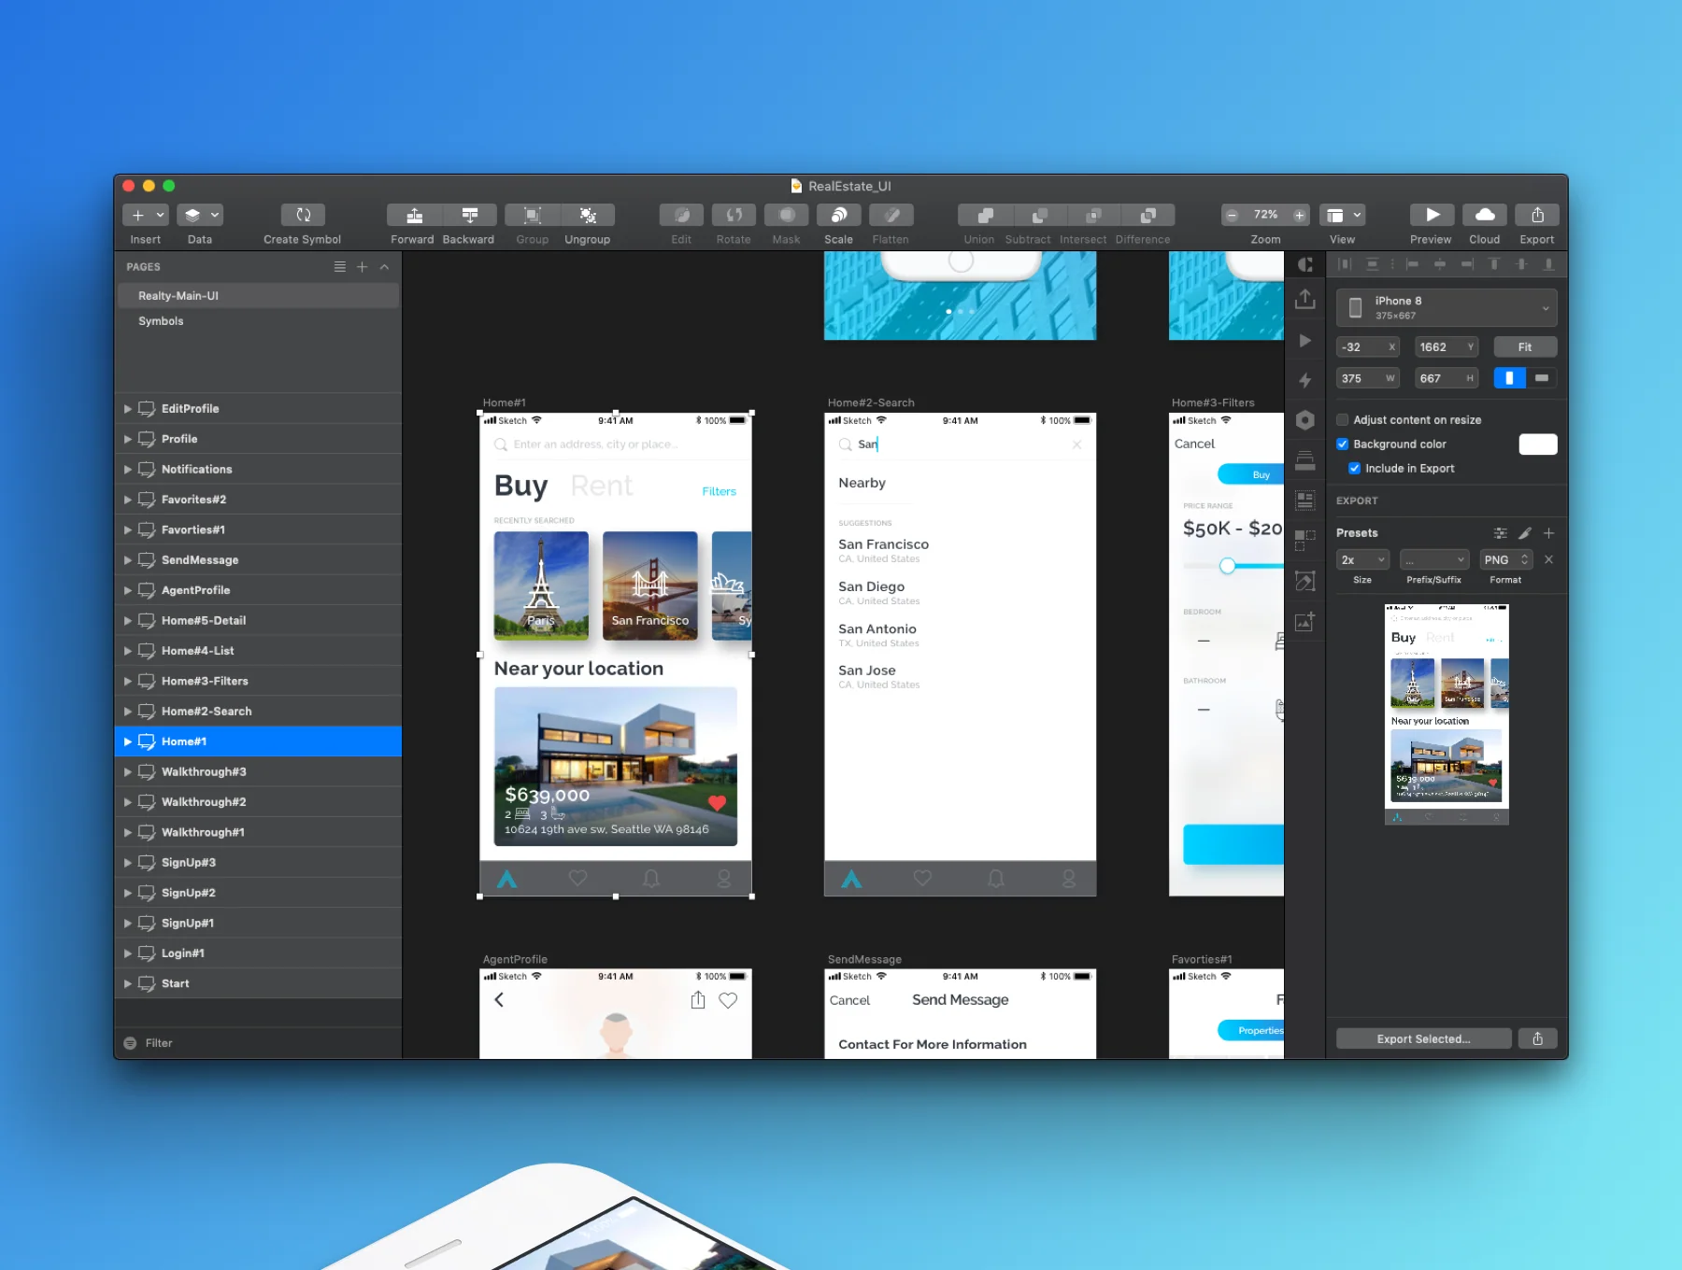Open the View dropdown in toolbar
This screenshot has width=1682, height=1270.
coord(1343,215)
